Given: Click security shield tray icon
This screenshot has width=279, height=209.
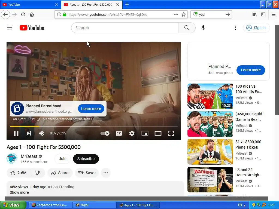Looking at the screenshot, I should [x=254, y=205].
